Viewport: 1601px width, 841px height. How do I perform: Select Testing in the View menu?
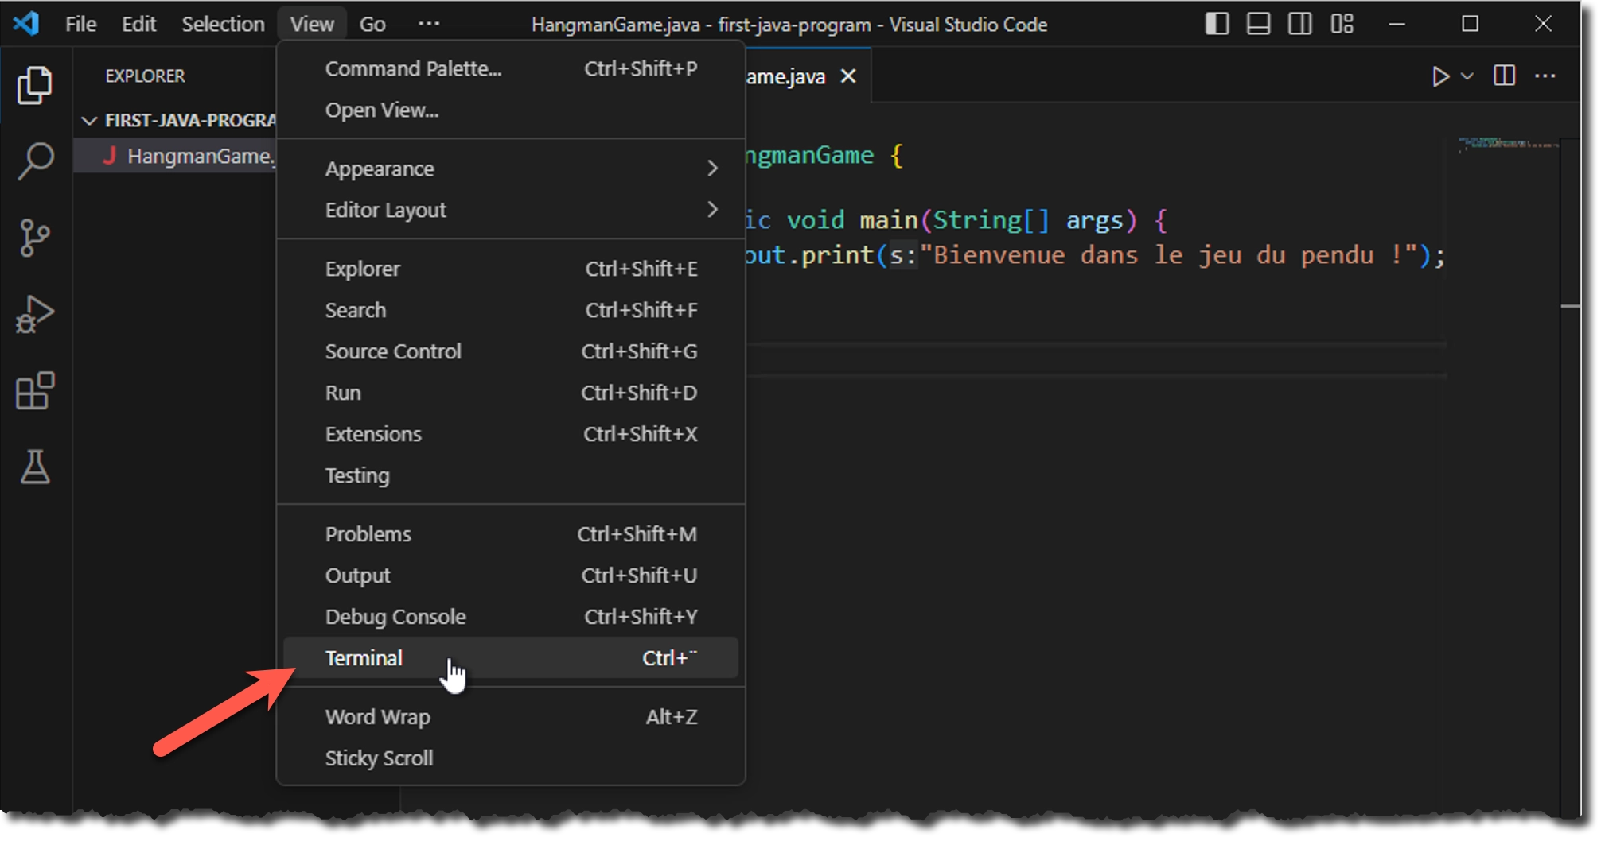pos(511,475)
